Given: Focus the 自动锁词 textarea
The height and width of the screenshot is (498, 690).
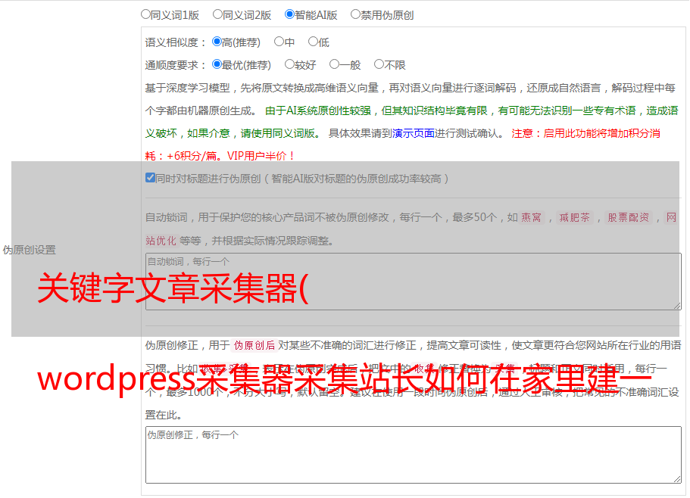Looking at the screenshot, I should (414, 282).
